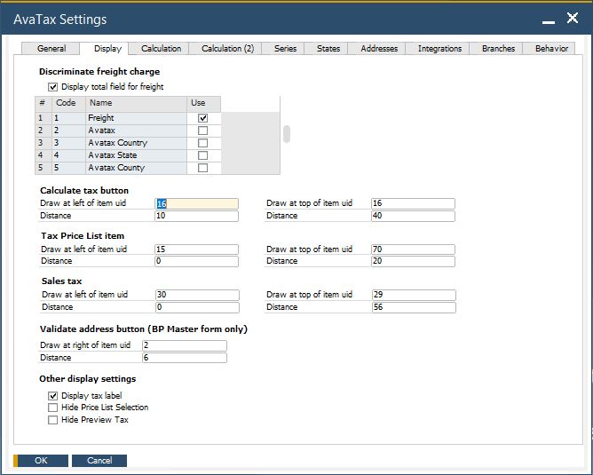Click Sales tax left item uid field

(197, 295)
